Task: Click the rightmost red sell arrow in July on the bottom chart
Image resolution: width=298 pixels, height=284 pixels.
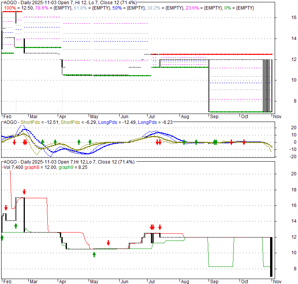Action: click(160, 227)
